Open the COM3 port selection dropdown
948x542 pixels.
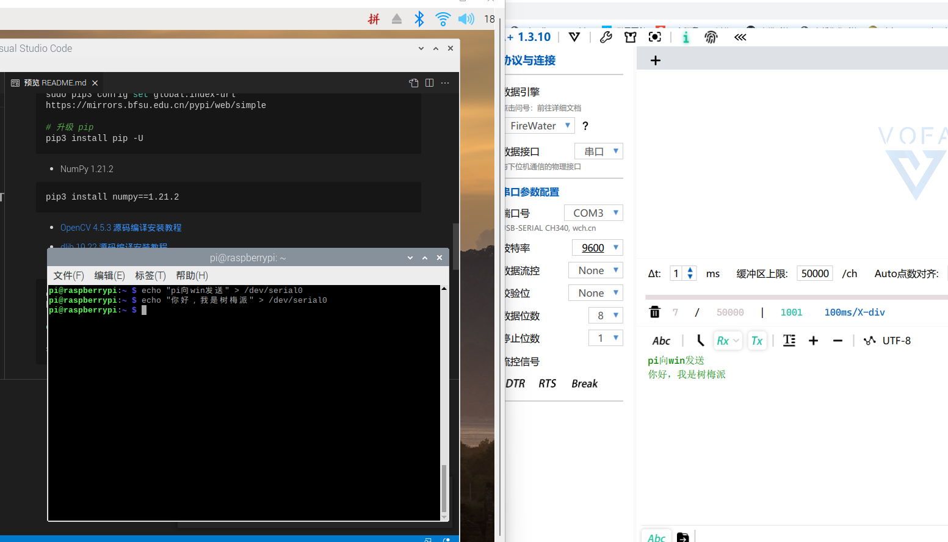point(593,212)
